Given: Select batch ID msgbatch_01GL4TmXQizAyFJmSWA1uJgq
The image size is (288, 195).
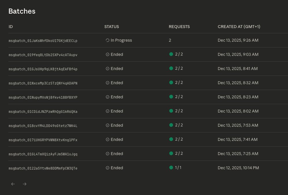Looking at the screenshot, I should pyautogui.click(x=43, y=154).
